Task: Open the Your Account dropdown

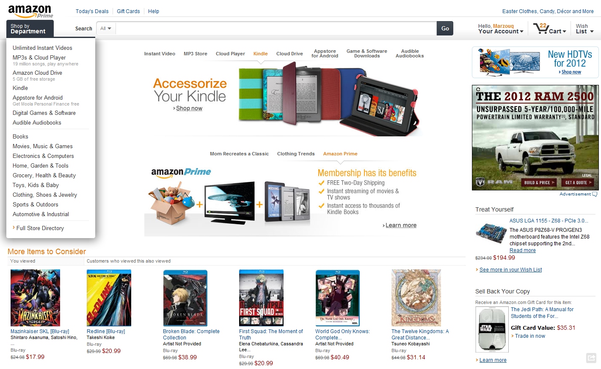Action: [501, 29]
